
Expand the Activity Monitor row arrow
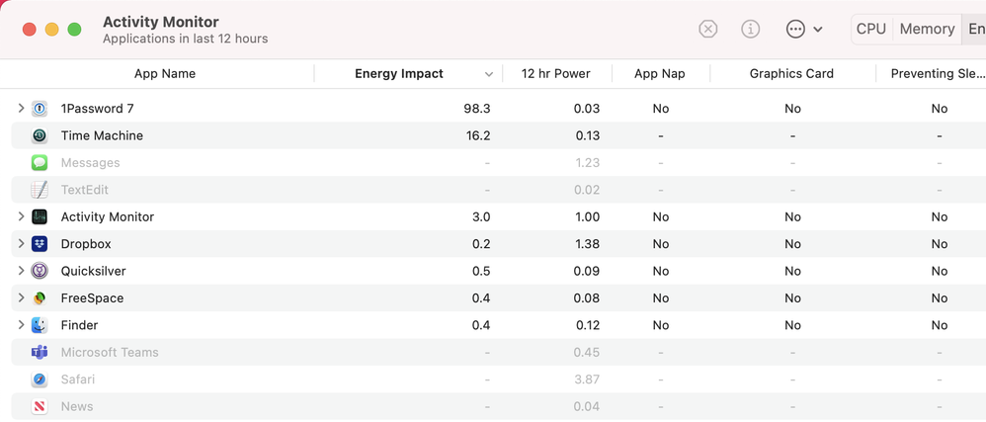21,216
